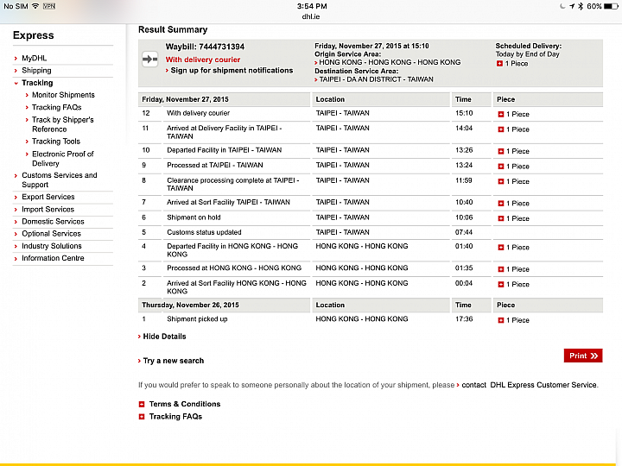Expand piece icon in the 14:04 row
This screenshot has height=466, width=622.
[501, 129]
